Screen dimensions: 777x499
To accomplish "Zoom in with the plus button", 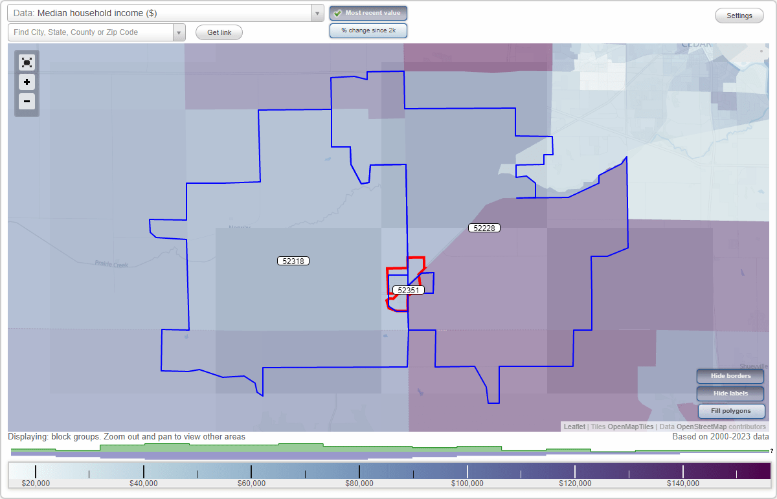I will pyautogui.click(x=27, y=82).
